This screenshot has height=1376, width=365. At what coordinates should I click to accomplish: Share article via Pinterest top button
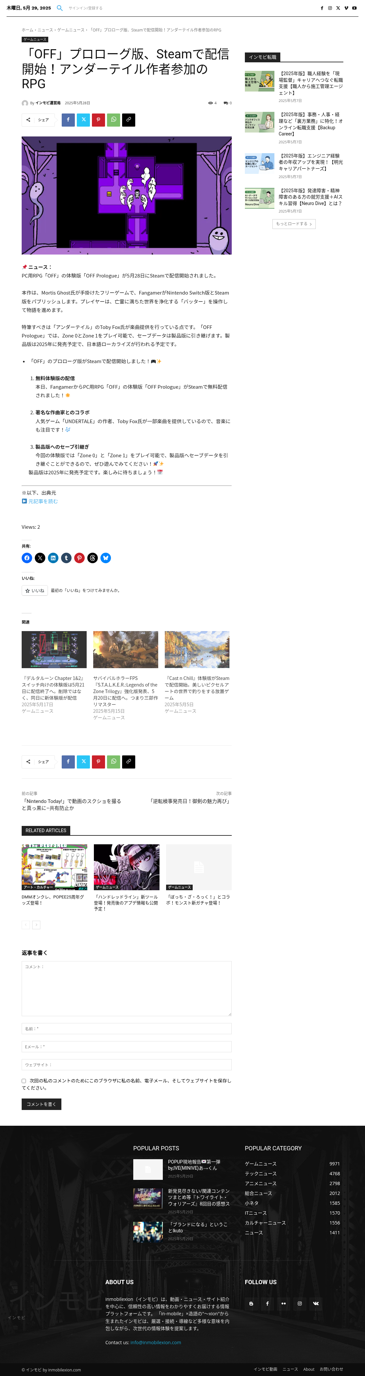click(98, 120)
